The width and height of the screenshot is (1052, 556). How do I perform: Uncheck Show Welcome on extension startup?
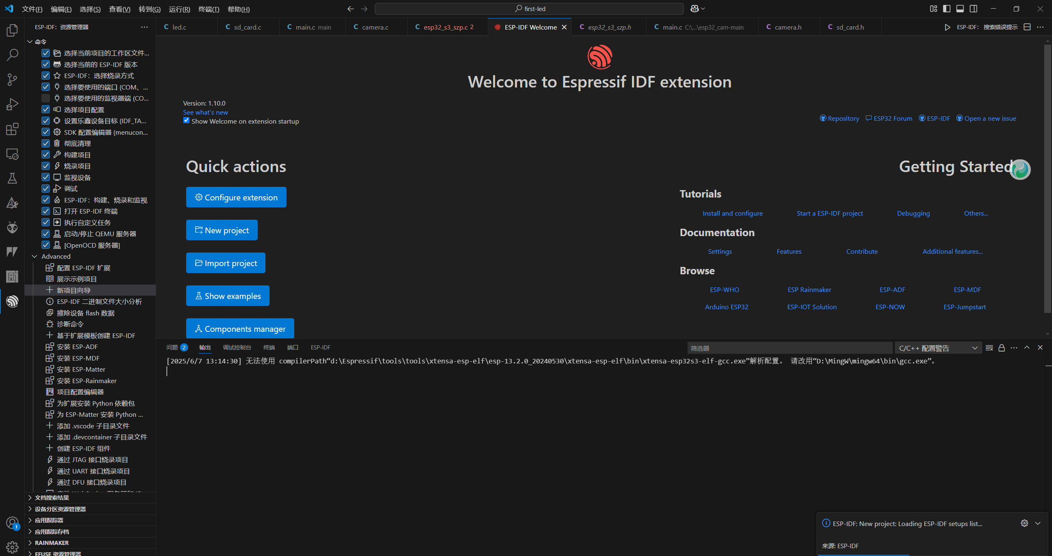point(186,121)
